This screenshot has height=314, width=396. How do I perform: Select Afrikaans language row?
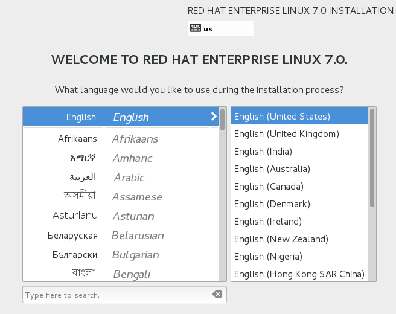click(x=121, y=139)
